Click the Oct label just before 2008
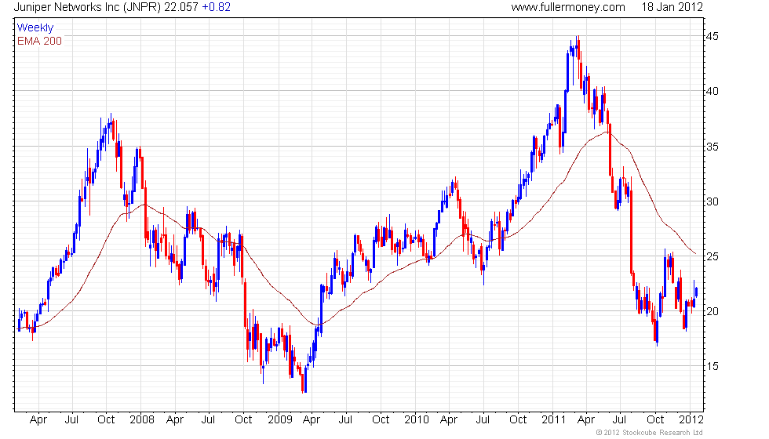The width and height of the screenshot is (769, 439). 106,420
